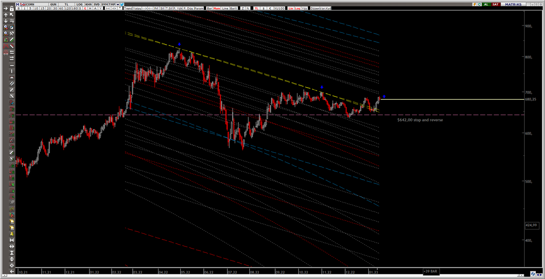Click the right arrow icon beside lock
545x279 pixels.
[5, 9]
